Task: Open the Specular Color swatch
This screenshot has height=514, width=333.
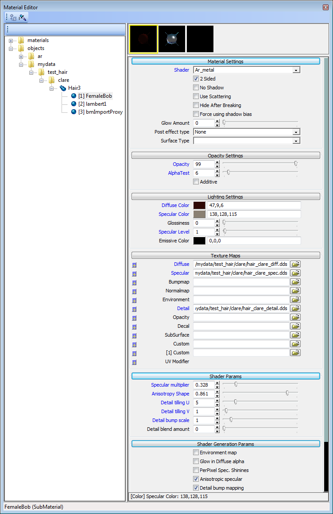Action: click(199, 215)
